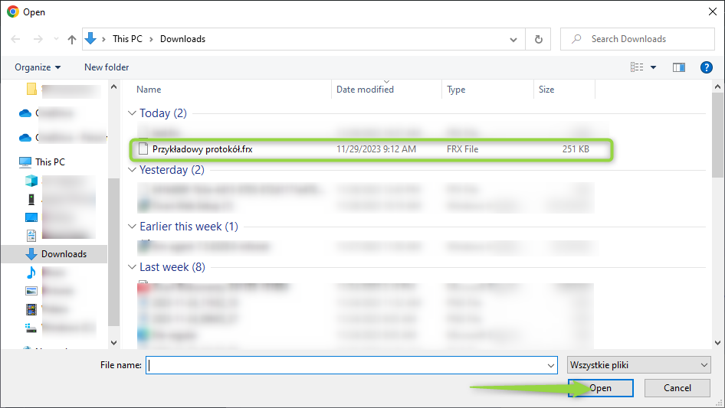725x408 pixels.
Task: Collapse the Last week group
Action: pyautogui.click(x=132, y=267)
